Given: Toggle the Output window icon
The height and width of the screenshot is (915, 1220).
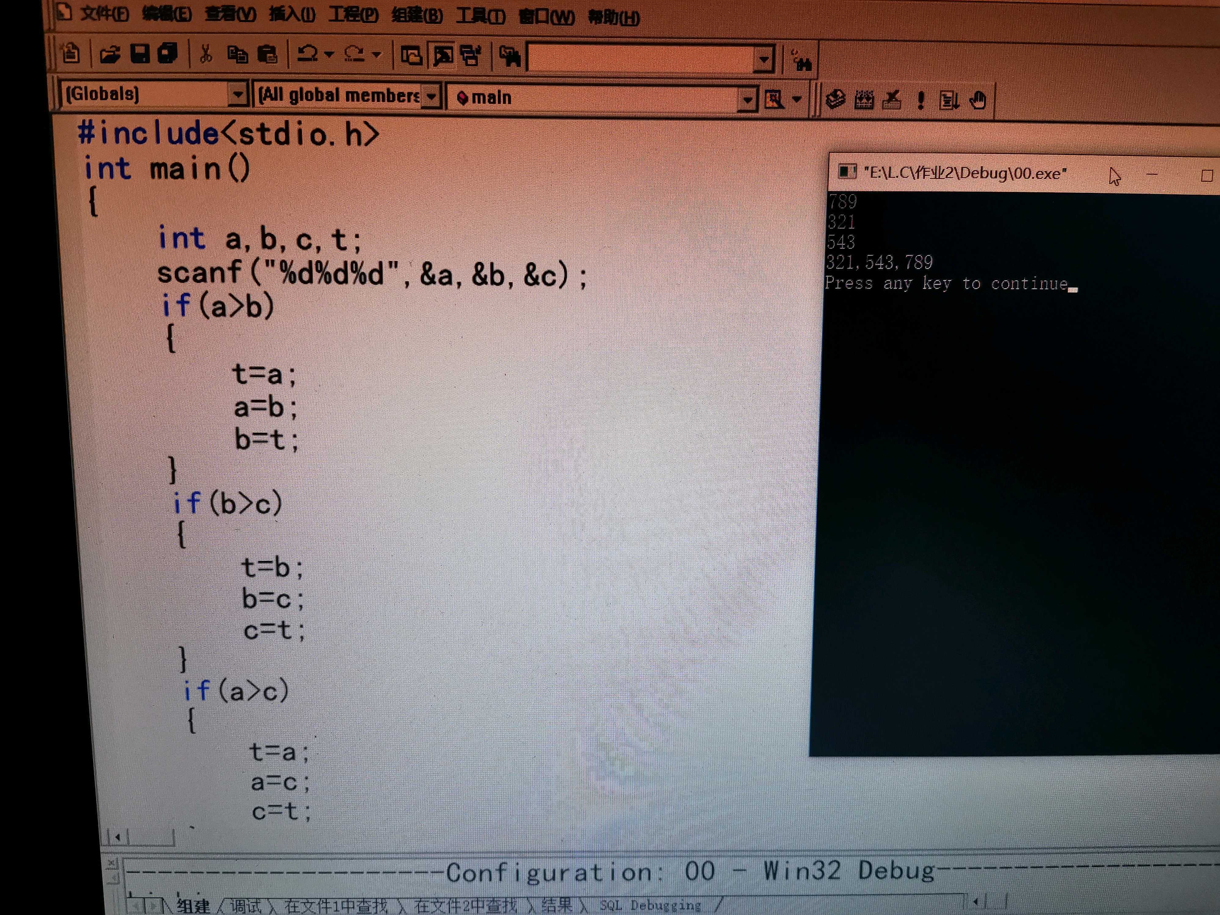Looking at the screenshot, I should 443,56.
